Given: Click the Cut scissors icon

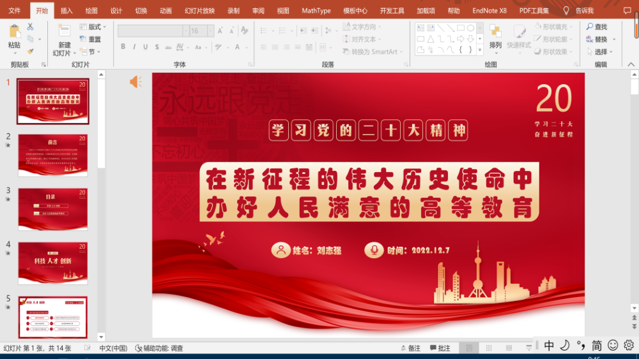Looking at the screenshot, I should pos(30,27).
